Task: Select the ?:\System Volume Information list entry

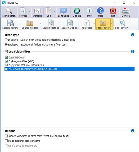Action: point(69,65)
